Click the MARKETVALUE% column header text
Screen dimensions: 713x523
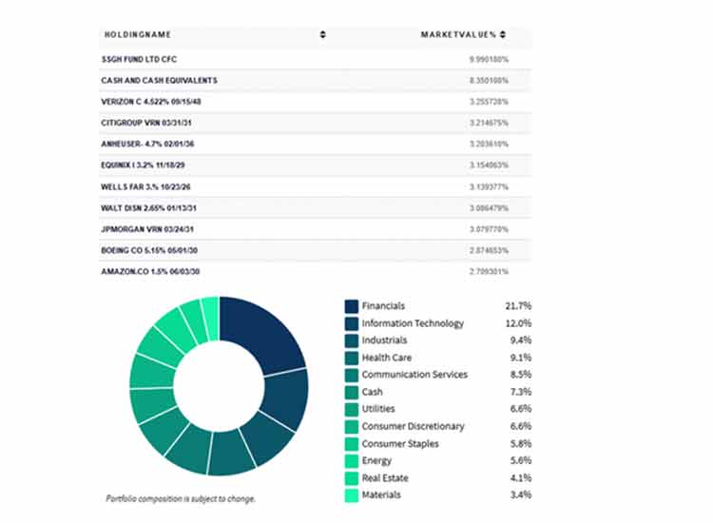coord(458,35)
